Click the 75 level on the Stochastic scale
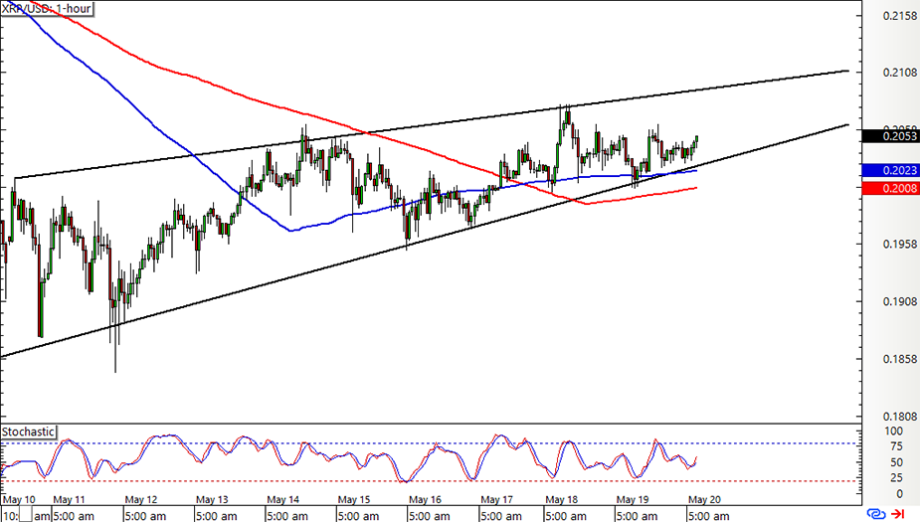This screenshot has height=522, width=920. 896,446
